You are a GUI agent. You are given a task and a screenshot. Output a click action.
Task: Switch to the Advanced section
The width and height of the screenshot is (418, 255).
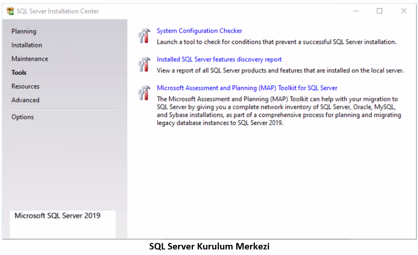pyautogui.click(x=25, y=100)
